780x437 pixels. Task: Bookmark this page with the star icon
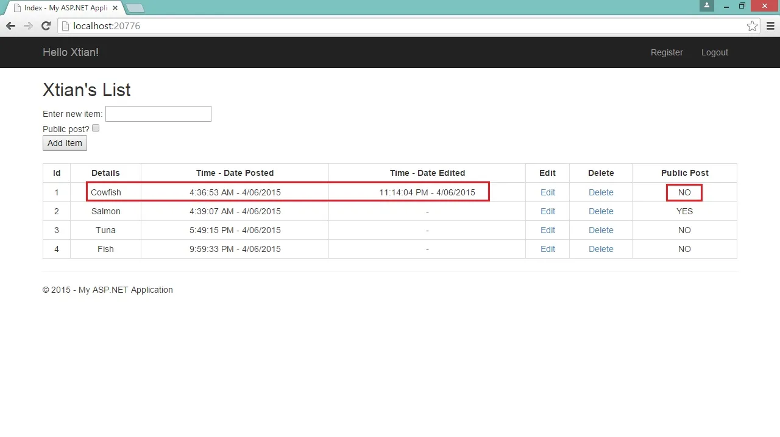point(753,26)
